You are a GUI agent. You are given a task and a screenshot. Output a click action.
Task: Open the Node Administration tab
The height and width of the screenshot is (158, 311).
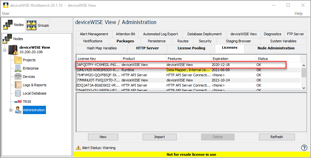(276, 48)
